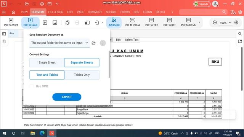The width and height of the screenshot is (244, 137).
Task: Click the panel's vertical scrollbar
Action: tap(109, 64)
